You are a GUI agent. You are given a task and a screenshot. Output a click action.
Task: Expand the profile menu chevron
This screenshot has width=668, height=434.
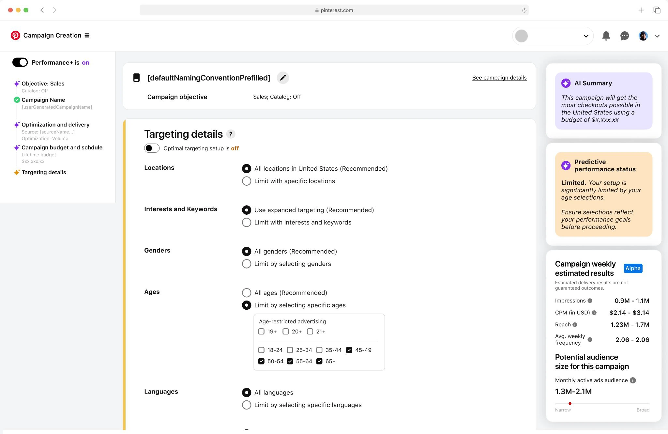click(657, 36)
